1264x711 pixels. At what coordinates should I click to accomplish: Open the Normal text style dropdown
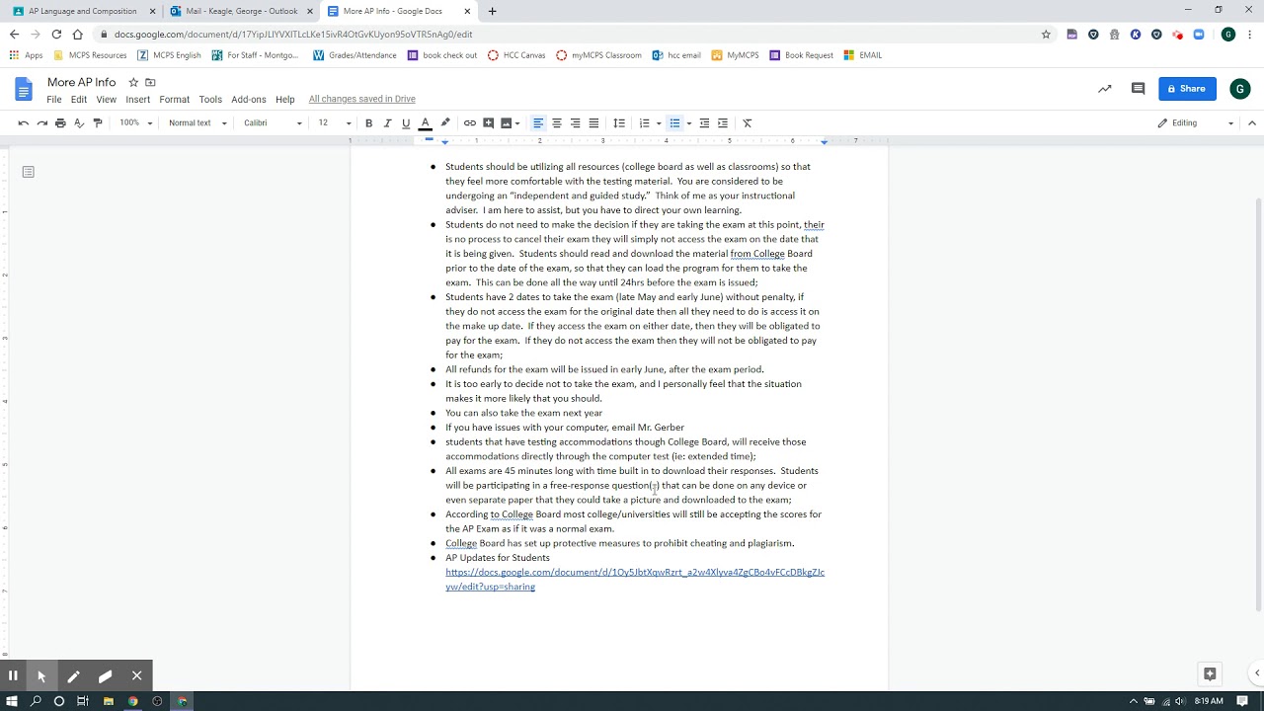197,122
